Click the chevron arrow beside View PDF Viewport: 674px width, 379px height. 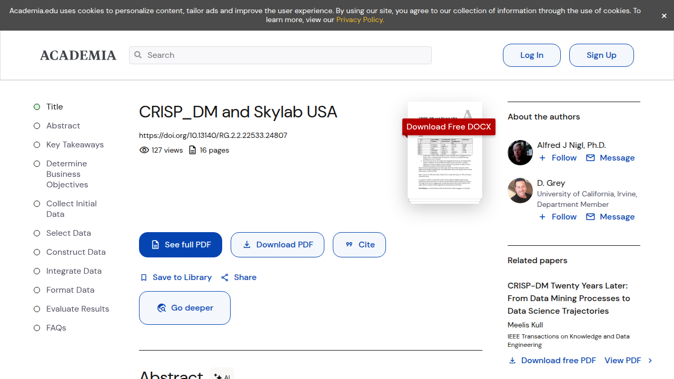click(650, 361)
